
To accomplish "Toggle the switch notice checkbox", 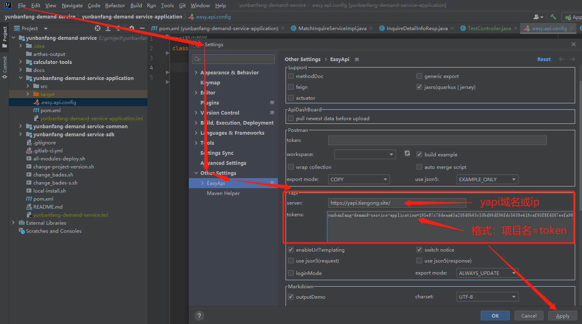I will tap(419, 250).
